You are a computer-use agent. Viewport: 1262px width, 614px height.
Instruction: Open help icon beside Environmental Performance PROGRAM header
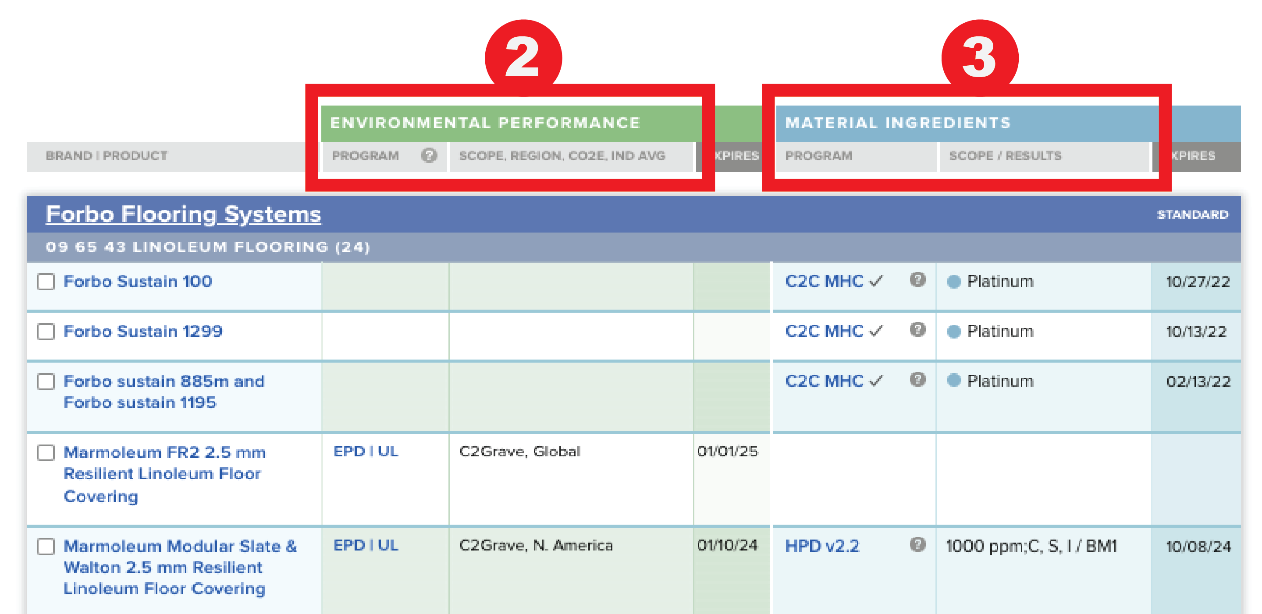click(429, 155)
